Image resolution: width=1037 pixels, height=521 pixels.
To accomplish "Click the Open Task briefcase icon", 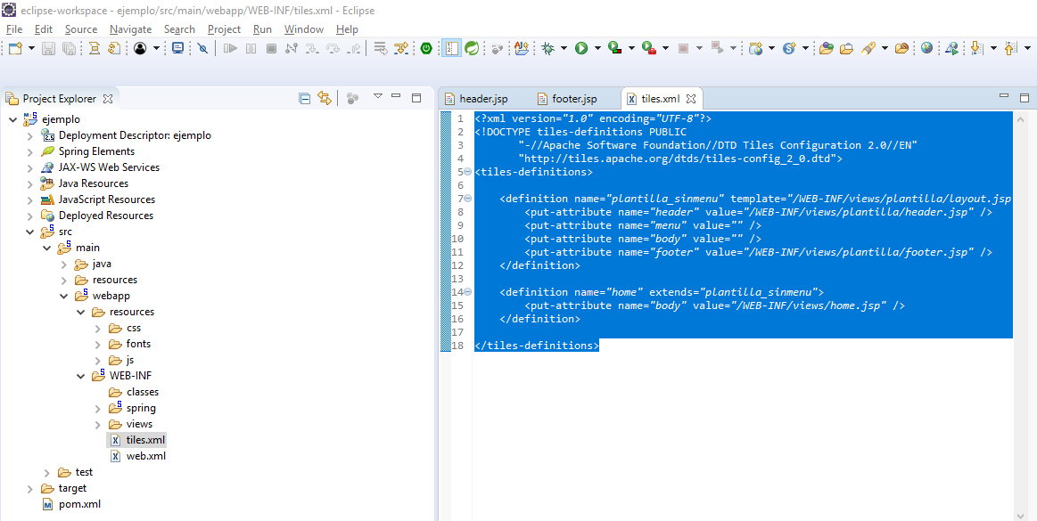I will pos(846,48).
